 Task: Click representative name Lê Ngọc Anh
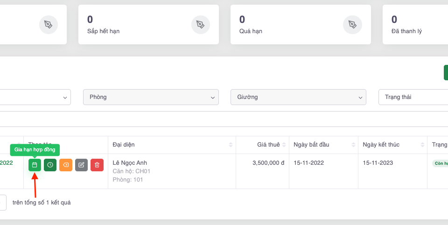click(130, 163)
